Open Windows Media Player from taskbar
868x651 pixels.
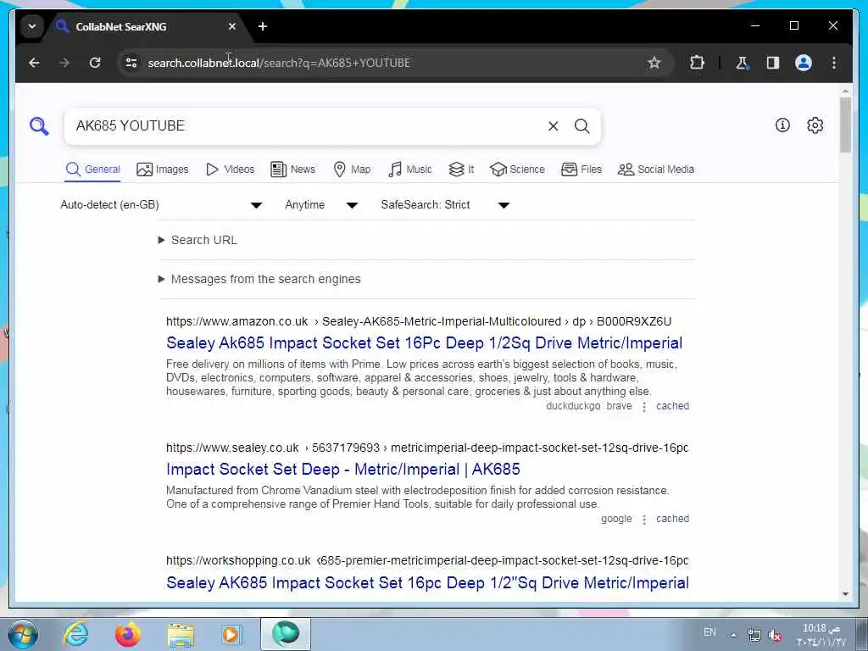(x=231, y=634)
